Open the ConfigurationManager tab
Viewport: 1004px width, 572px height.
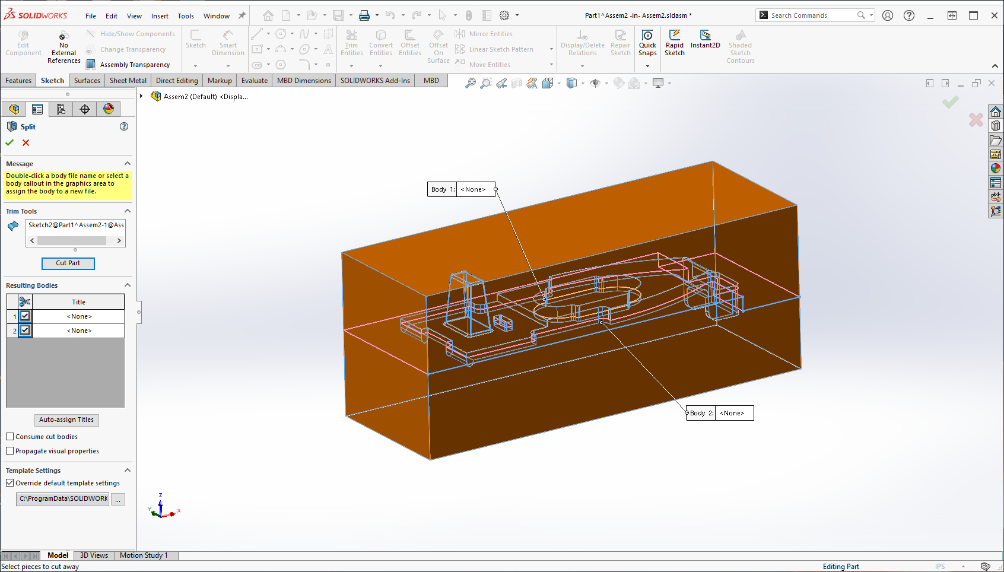[x=61, y=109]
